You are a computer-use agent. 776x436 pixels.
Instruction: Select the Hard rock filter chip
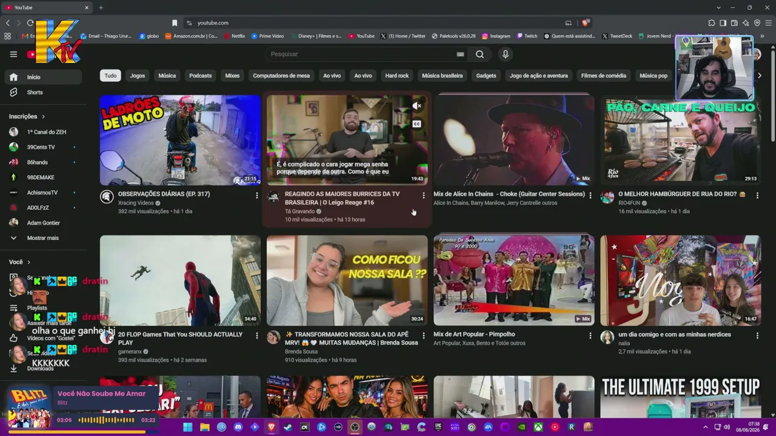pos(397,76)
